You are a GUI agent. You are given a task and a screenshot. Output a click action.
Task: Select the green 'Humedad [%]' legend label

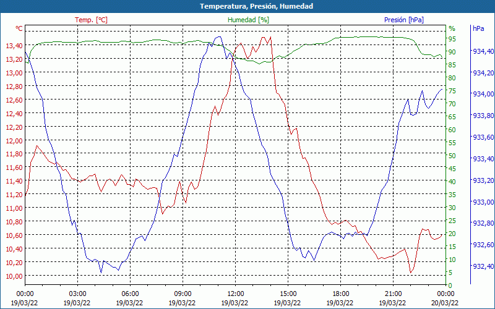[x=249, y=20]
